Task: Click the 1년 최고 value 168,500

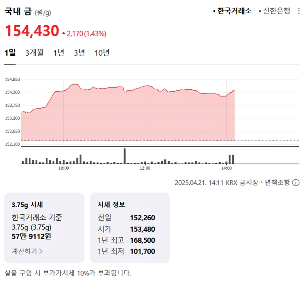Action: coord(143,240)
